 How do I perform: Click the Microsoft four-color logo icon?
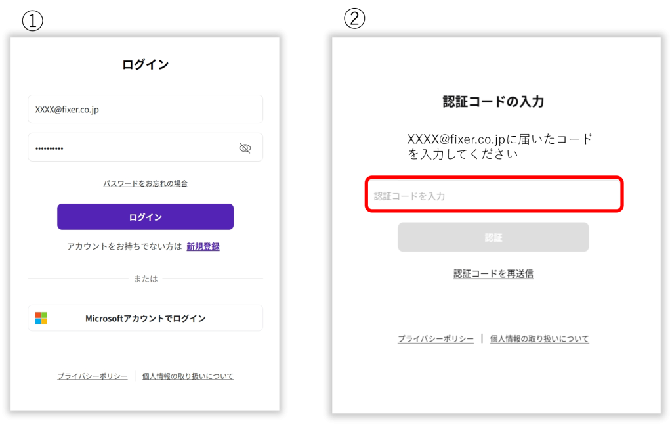[41, 318]
